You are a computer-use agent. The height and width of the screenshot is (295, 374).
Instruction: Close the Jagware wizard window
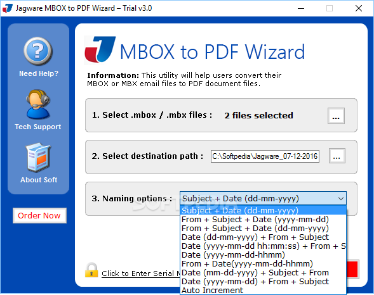point(359,8)
